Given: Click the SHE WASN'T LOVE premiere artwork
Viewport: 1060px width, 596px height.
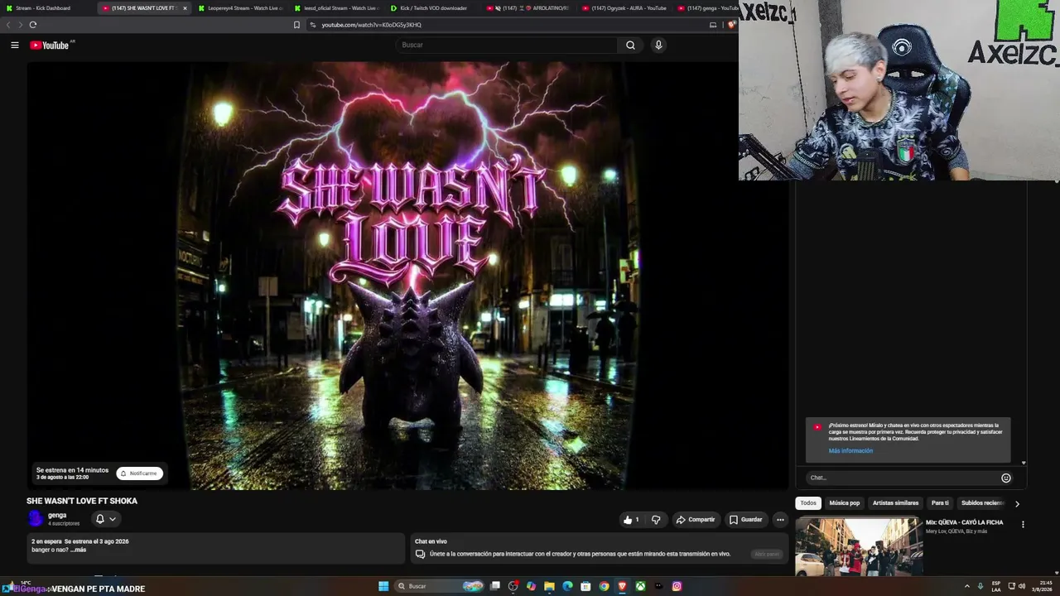Looking at the screenshot, I should click(407, 276).
